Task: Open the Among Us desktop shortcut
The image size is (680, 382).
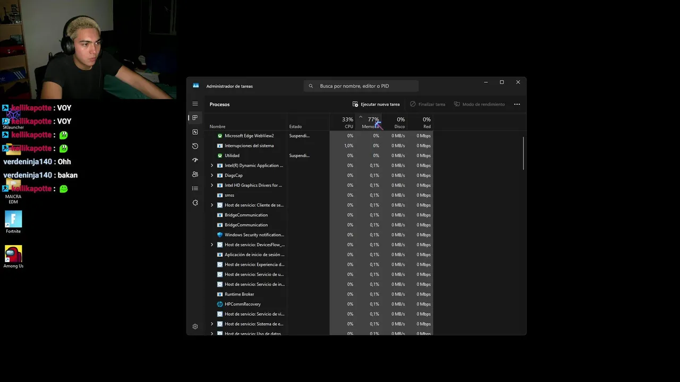Action: pyautogui.click(x=13, y=257)
